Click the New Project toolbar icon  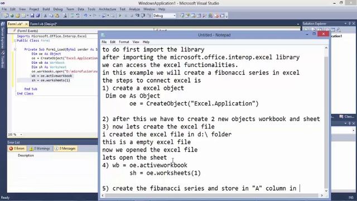point(6,16)
